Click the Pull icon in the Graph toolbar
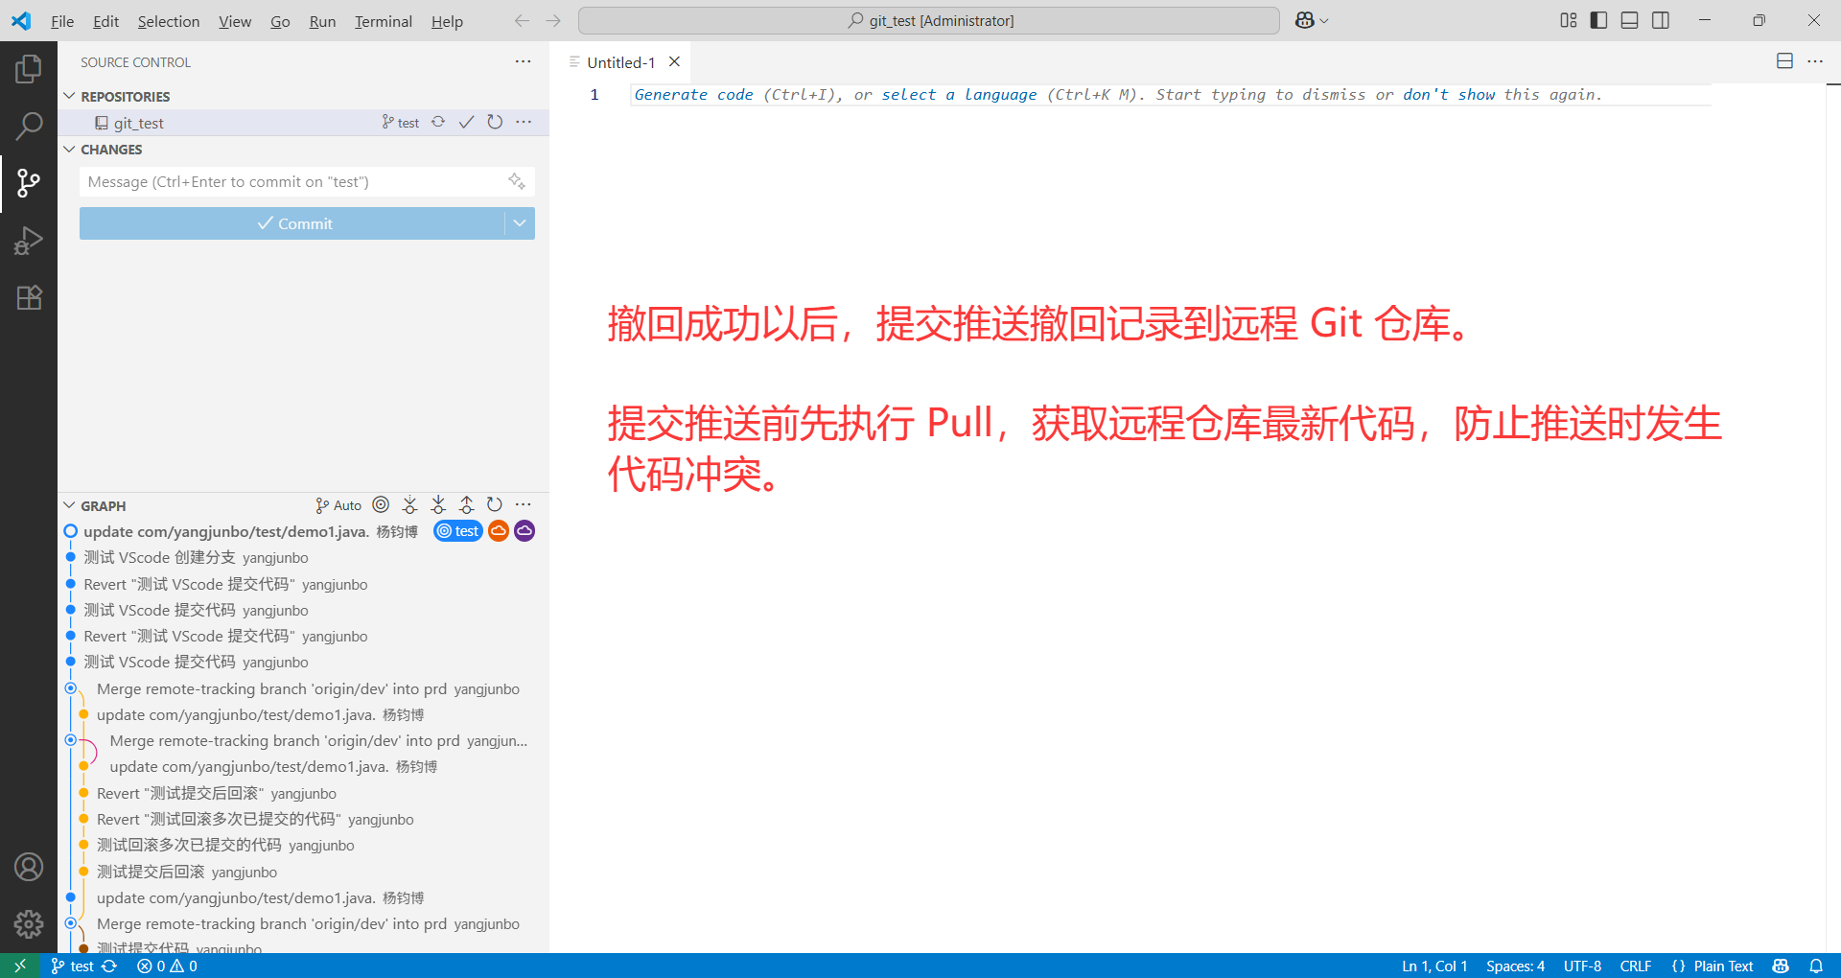This screenshot has width=1841, height=978. (438, 504)
